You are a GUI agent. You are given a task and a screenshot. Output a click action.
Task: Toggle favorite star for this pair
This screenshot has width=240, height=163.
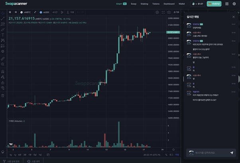coord(10,12)
